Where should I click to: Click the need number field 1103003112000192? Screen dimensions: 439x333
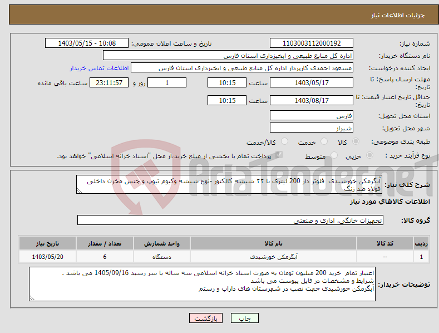pos(312,43)
